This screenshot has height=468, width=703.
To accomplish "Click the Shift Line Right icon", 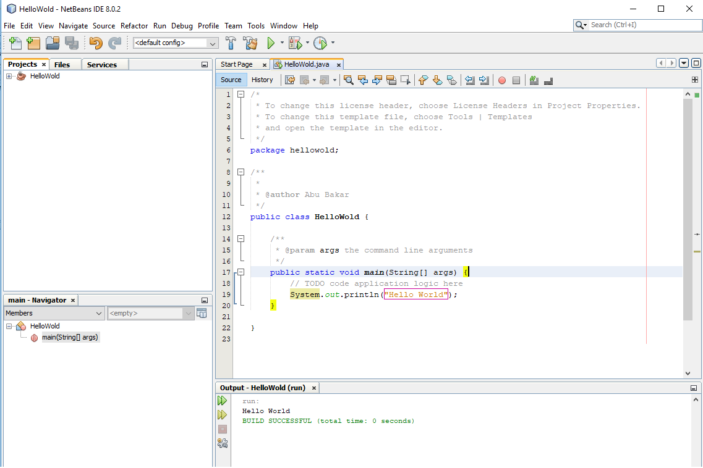I will coord(484,80).
